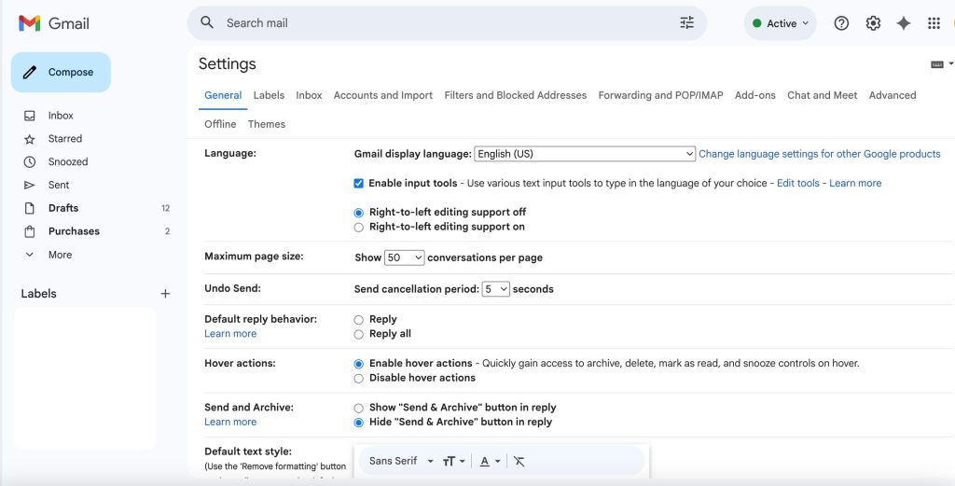Click the Settings gear icon
955x486 pixels.
point(873,23)
